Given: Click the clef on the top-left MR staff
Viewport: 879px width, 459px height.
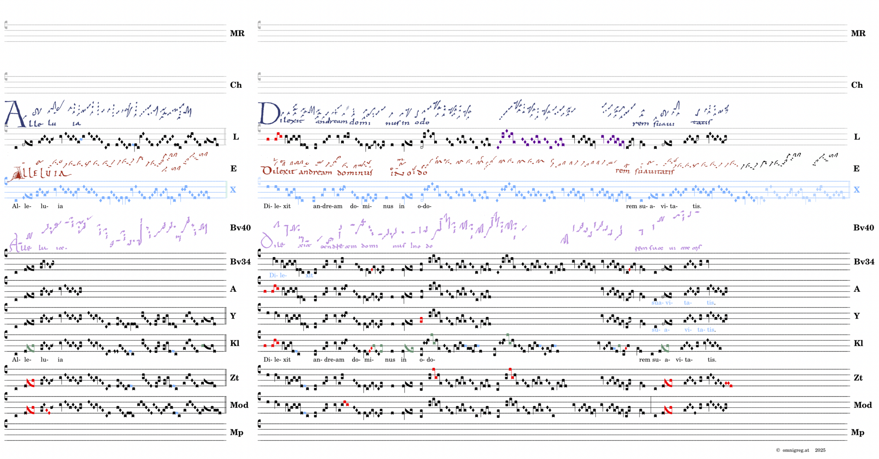Looking at the screenshot, I should (6, 25).
